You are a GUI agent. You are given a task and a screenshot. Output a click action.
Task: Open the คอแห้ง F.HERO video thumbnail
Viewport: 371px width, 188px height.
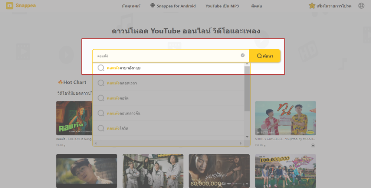[x=74, y=118]
